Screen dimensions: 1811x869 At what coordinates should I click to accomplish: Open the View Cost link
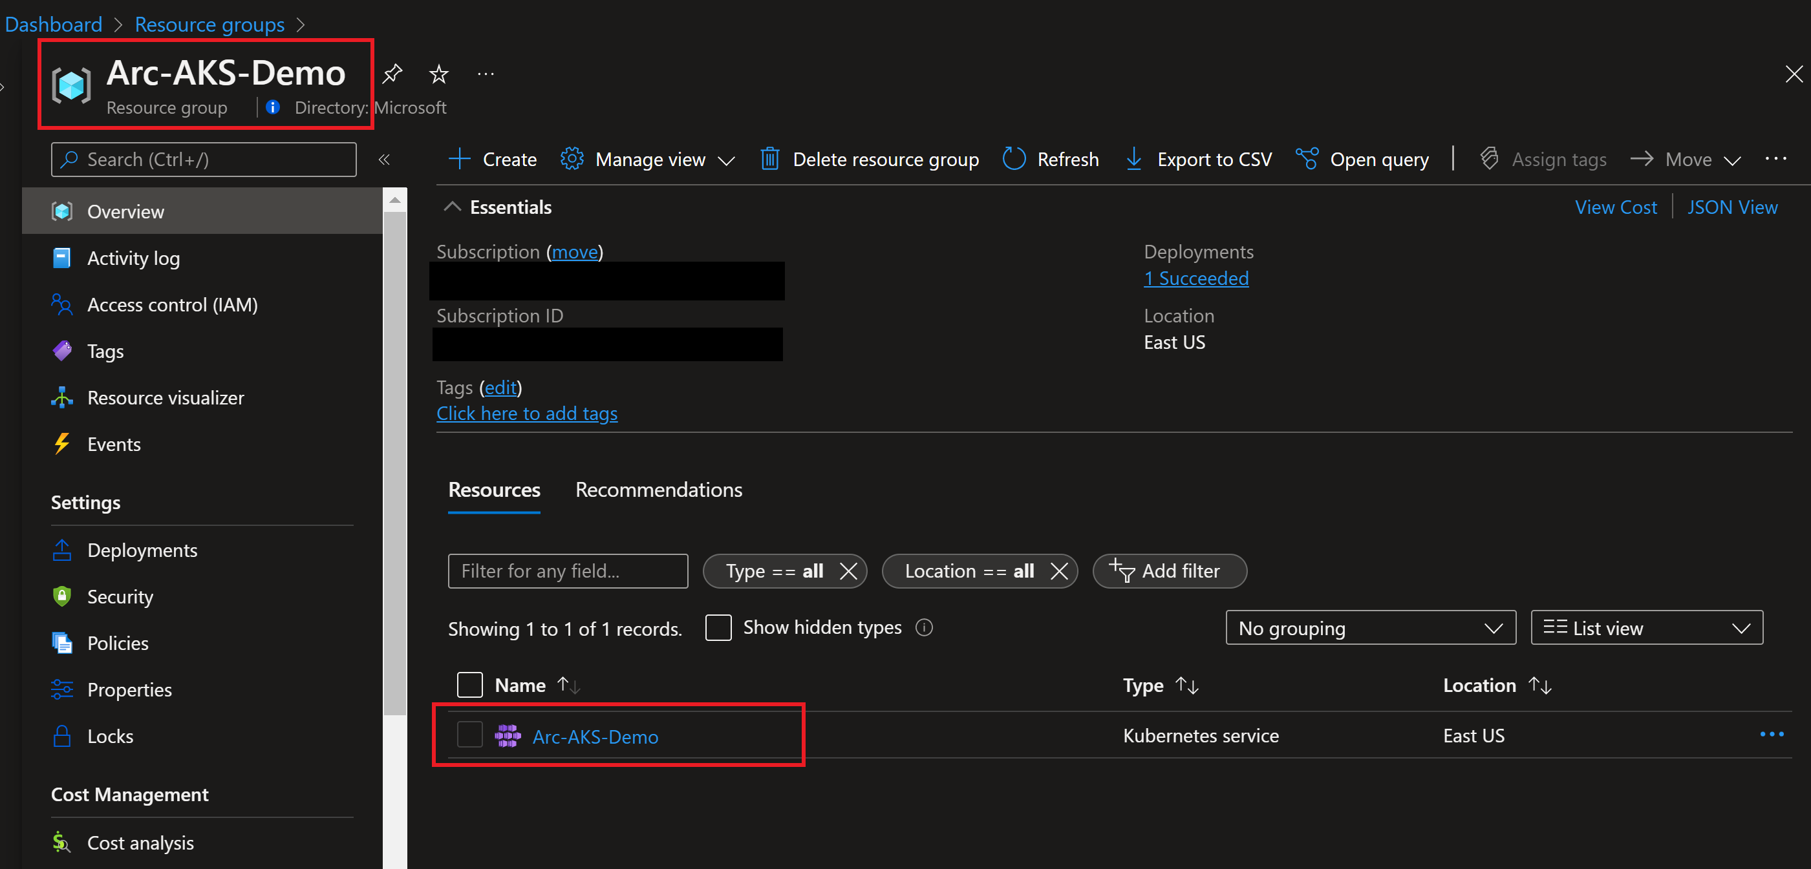click(1616, 207)
